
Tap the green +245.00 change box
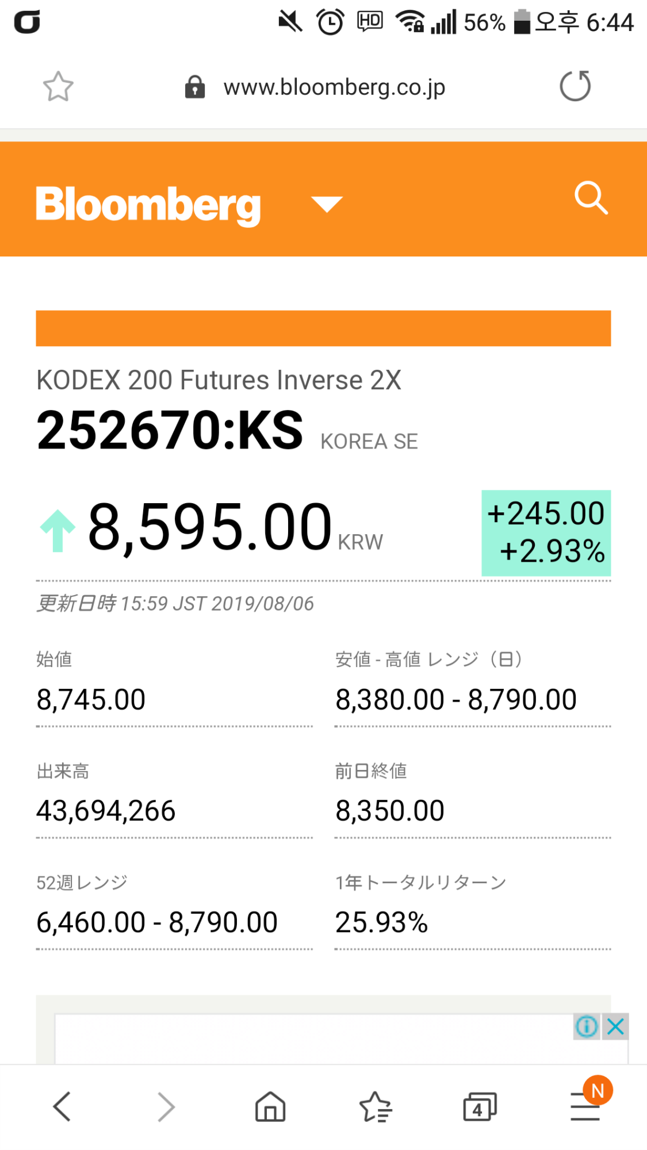point(546,532)
